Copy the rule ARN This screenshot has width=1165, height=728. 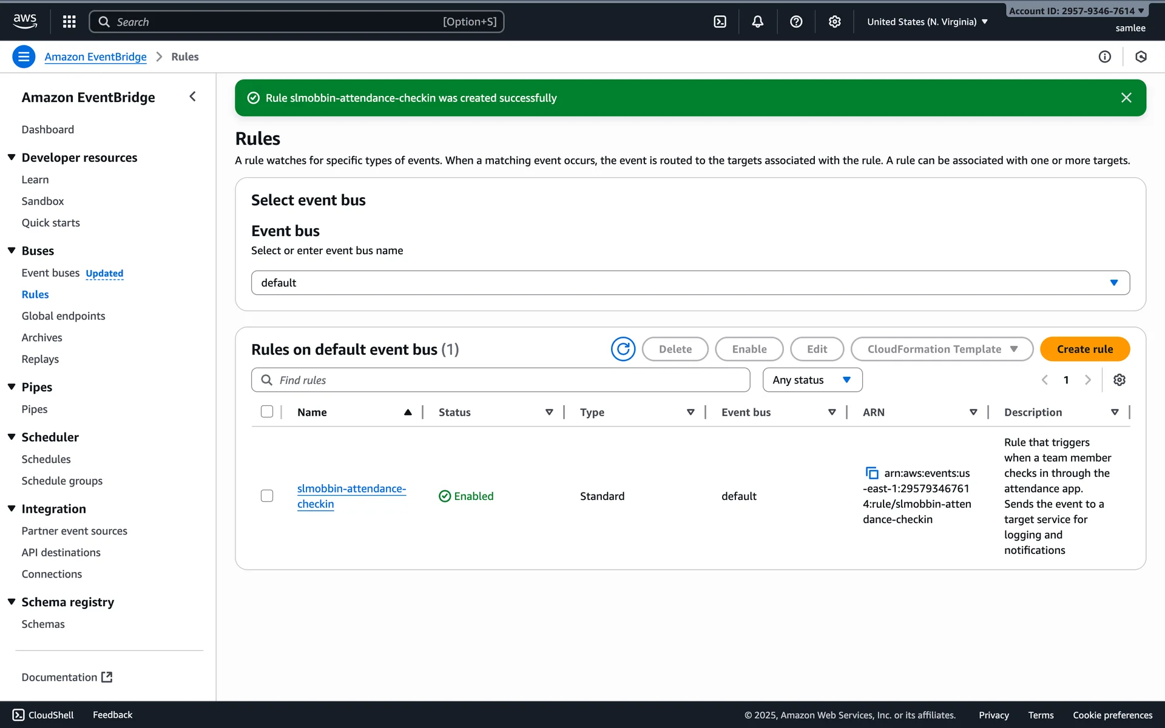coord(871,473)
